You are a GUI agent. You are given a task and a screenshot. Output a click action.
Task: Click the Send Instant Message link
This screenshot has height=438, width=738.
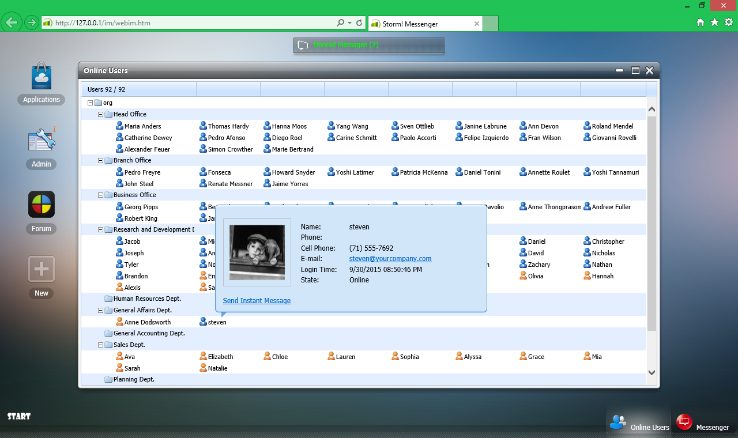click(x=257, y=301)
